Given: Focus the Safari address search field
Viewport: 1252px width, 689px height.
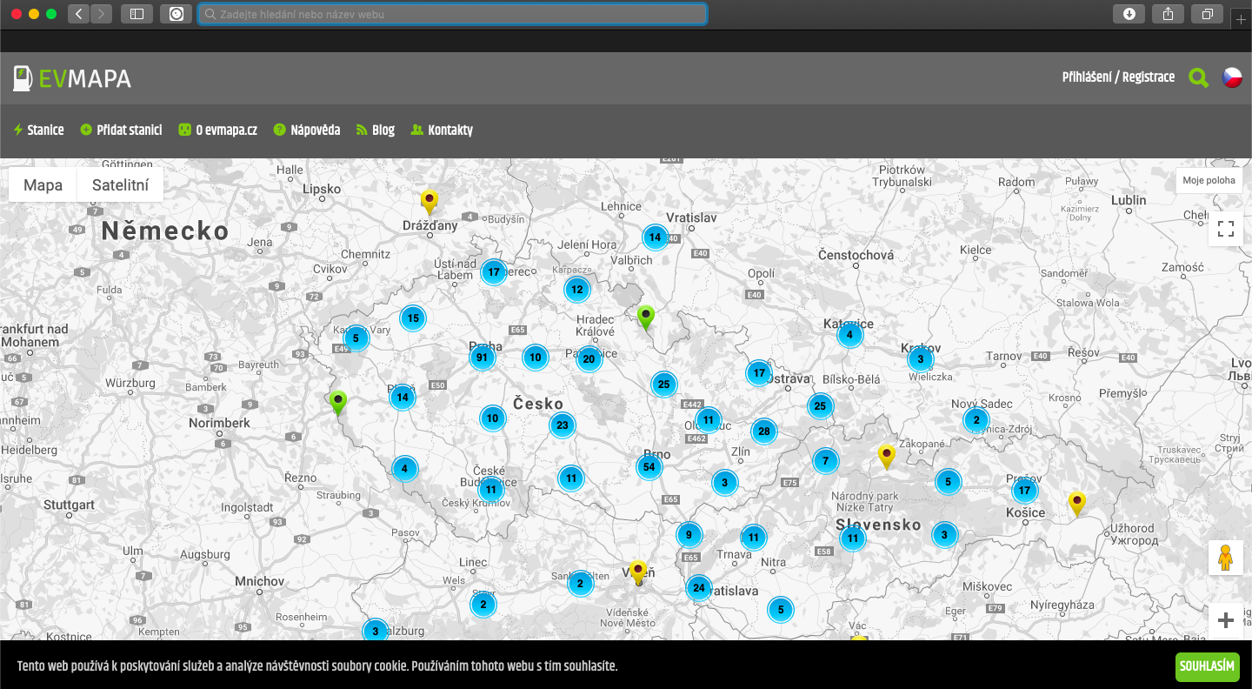Looking at the screenshot, I should pos(452,14).
